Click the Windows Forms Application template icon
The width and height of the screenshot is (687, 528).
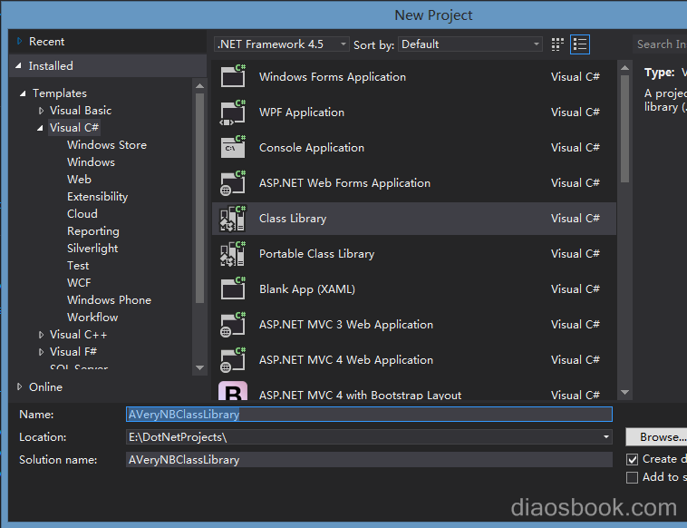click(x=233, y=76)
